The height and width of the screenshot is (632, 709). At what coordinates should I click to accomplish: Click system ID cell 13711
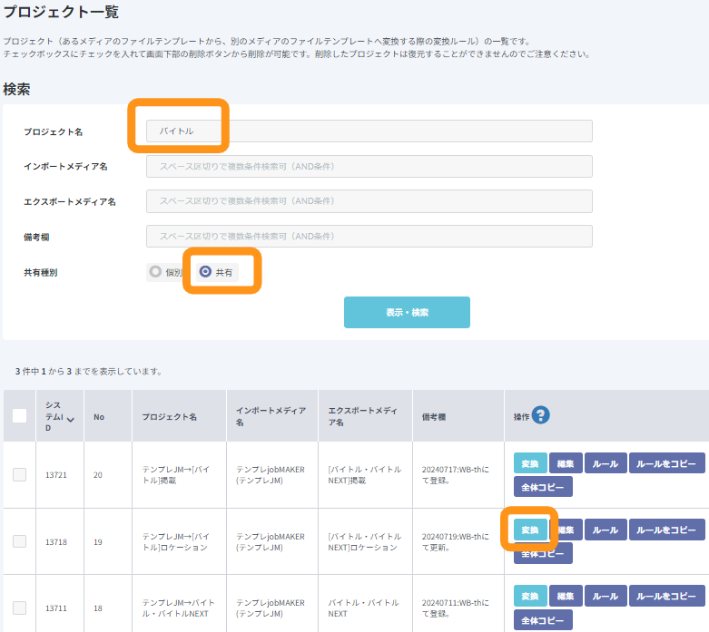click(56, 608)
